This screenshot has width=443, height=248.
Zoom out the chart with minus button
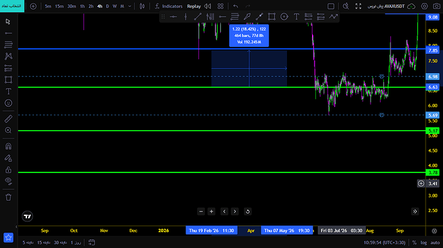click(201, 211)
